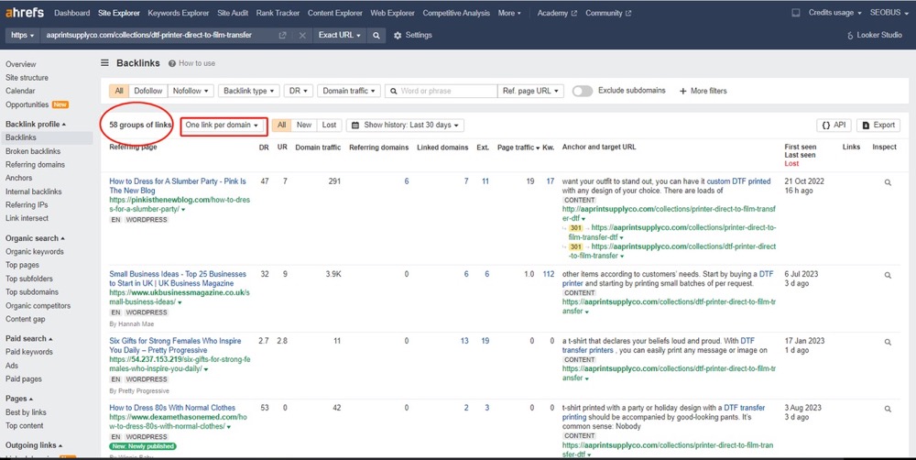Click the Export button

[878, 126]
